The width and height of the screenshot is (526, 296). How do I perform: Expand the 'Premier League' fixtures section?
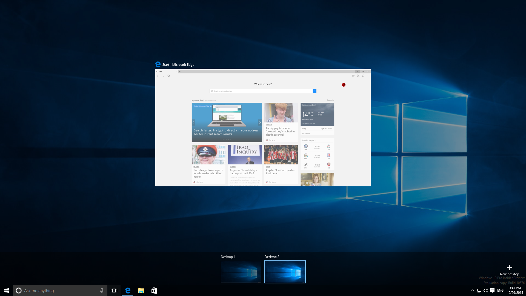(309, 140)
